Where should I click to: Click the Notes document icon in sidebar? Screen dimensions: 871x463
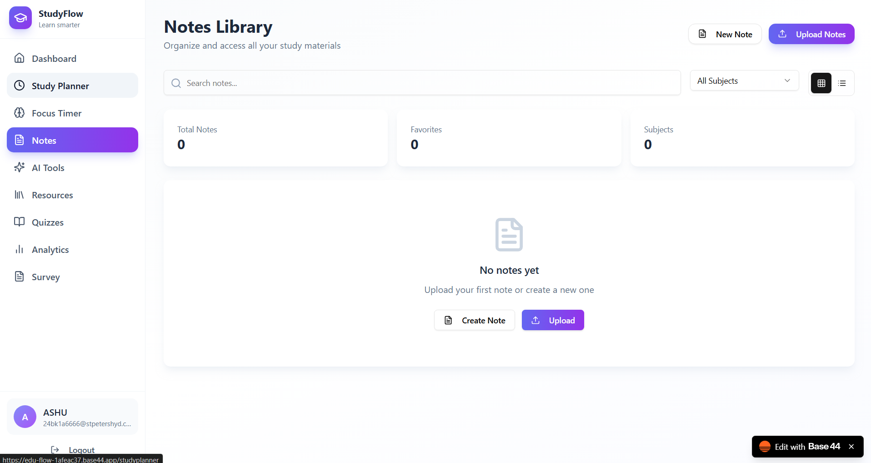19,140
